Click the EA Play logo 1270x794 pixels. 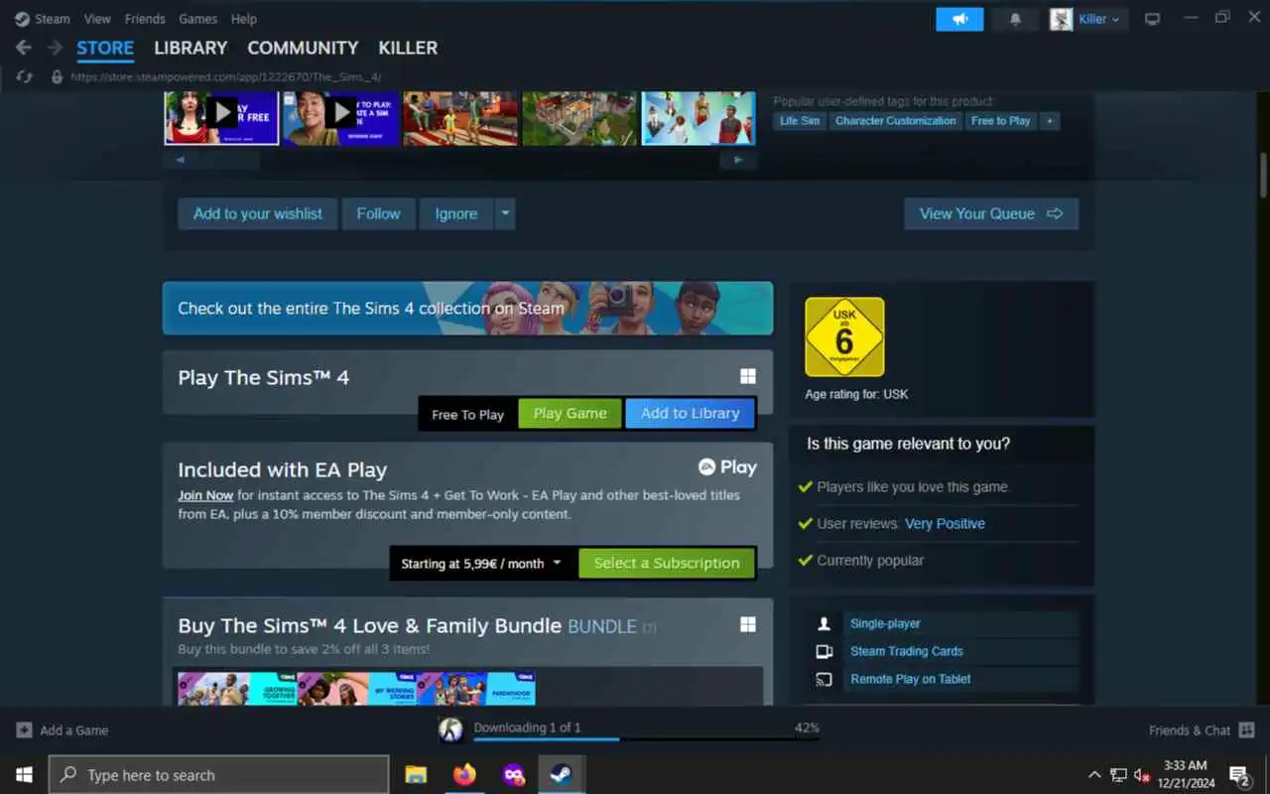[x=727, y=467]
